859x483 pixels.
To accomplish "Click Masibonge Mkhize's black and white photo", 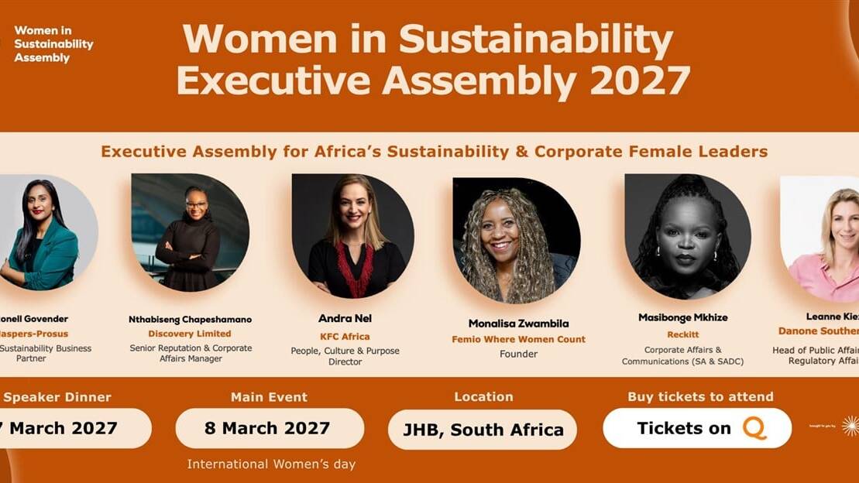I will (688, 237).
